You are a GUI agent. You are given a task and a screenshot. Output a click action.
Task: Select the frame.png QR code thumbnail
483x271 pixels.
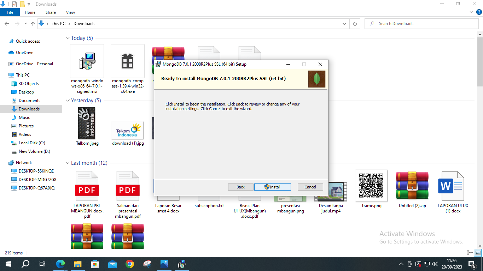tap(371, 186)
